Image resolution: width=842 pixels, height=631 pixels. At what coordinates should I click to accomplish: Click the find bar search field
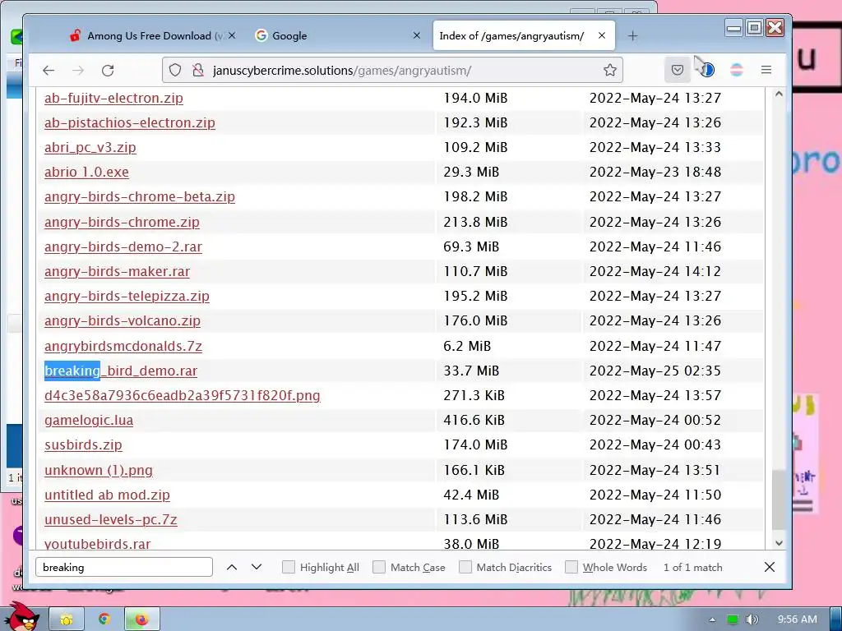124,567
